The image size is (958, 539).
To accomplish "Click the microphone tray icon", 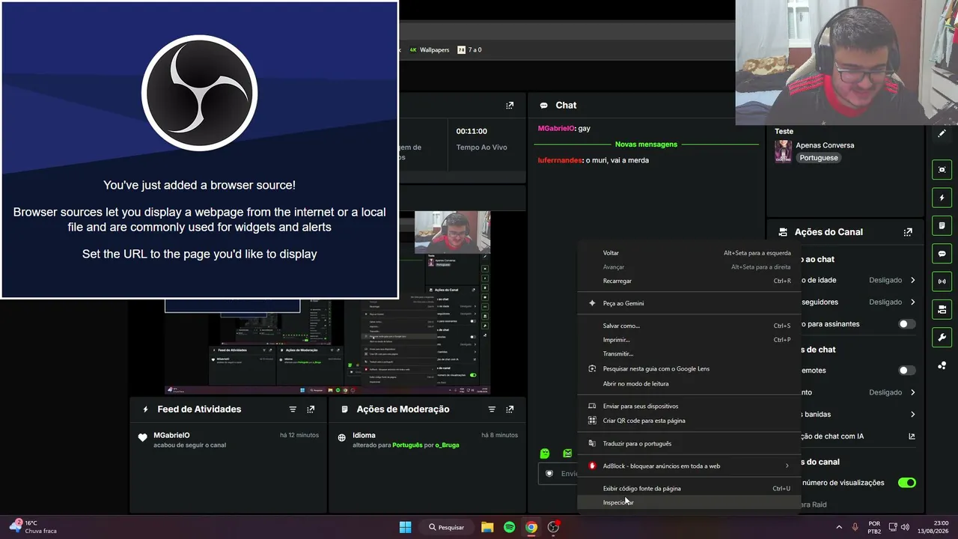I will click(x=855, y=527).
